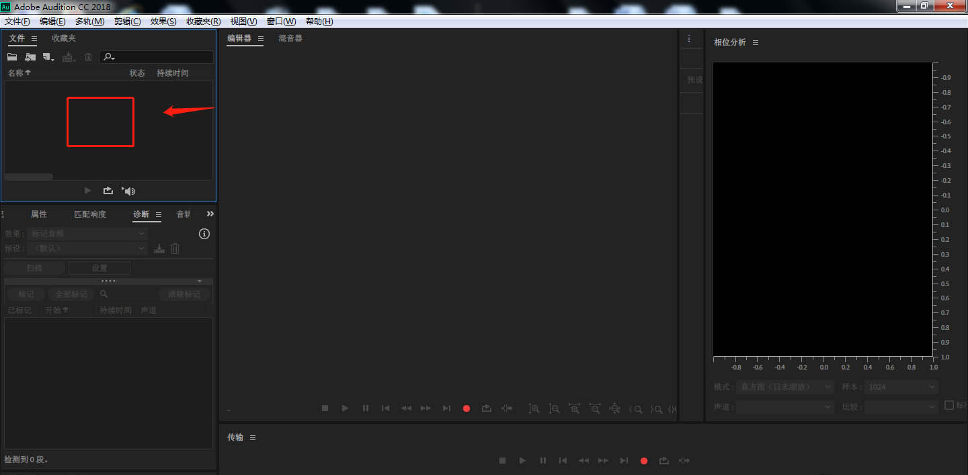Image resolution: width=968 pixels, height=475 pixels.
Task: Click the Stop button in Editor panel
Action: pyautogui.click(x=325, y=408)
